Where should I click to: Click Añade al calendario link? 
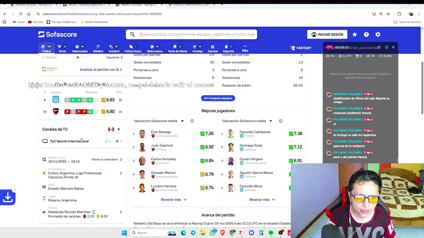tap(107, 159)
